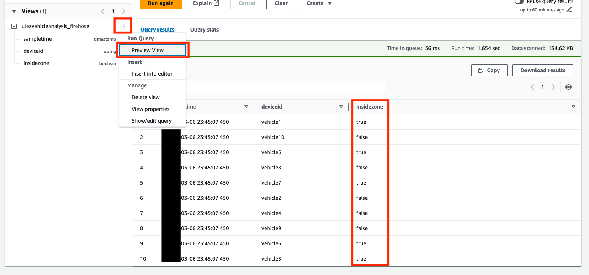The width and height of the screenshot is (589, 275).
Task: Choose Delete view from menu
Action: click(152, 97)
